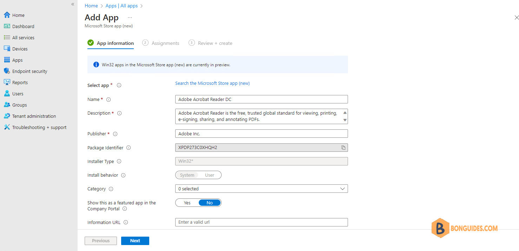519x251 pixels.
Task: Click the Apps grid icon
Action: click(x=7, y=60)
